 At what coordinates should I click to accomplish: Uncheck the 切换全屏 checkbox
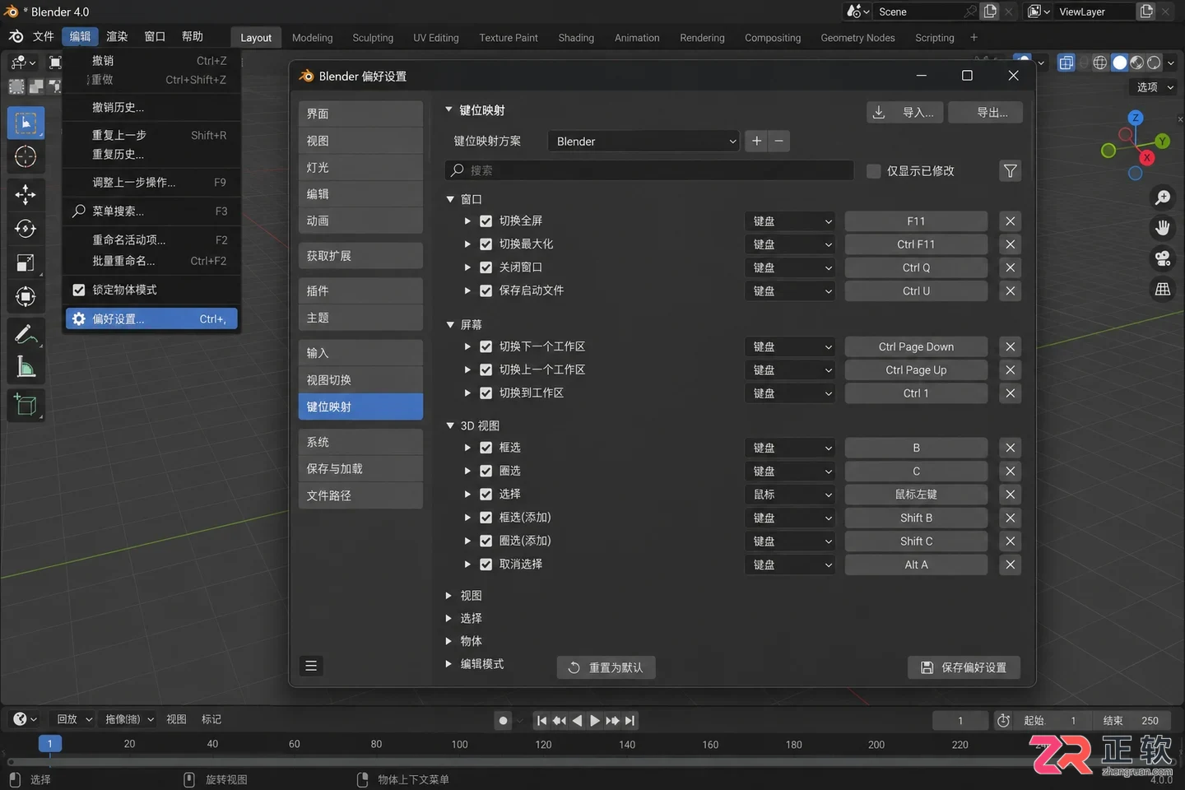pyautogui.click(x=486, y=221)
